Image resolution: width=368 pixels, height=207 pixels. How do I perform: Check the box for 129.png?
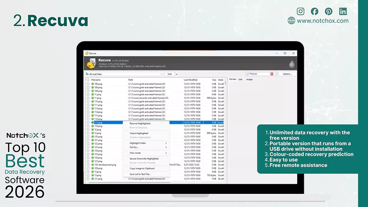point(88,168)
